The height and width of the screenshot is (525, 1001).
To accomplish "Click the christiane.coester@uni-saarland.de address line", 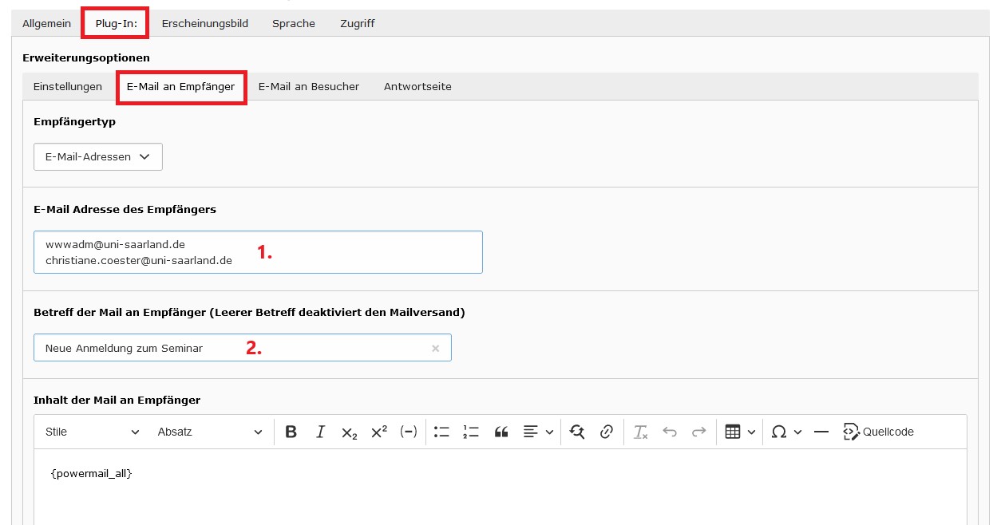I will click(139, 260).
